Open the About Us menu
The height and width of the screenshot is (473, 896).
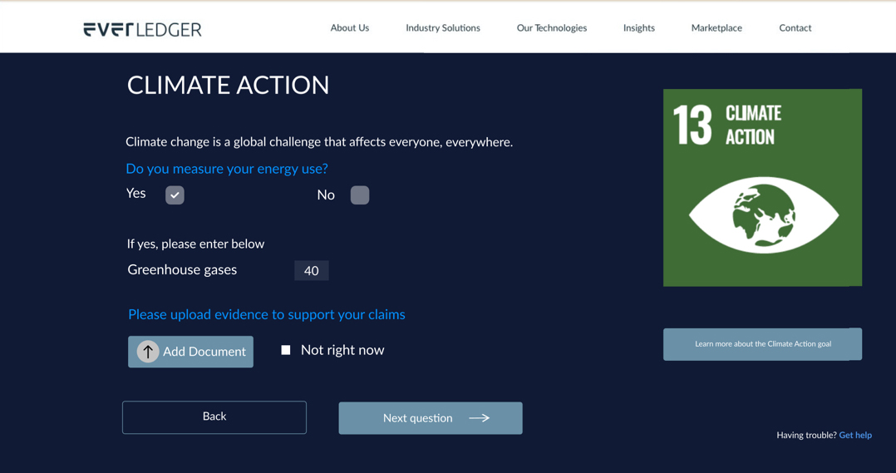pyautogui.click(x=350, y=28)
